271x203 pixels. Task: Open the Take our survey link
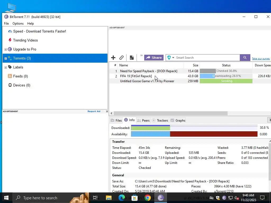click(261, 59)
